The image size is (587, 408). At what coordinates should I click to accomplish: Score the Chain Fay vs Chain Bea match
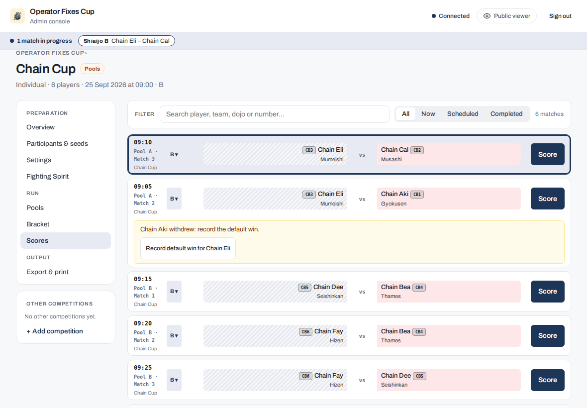tap(547, 336)
